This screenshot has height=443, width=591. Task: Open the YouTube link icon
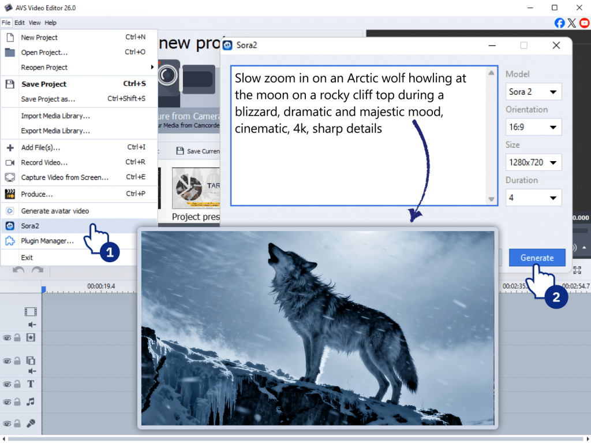click(585, 23)
